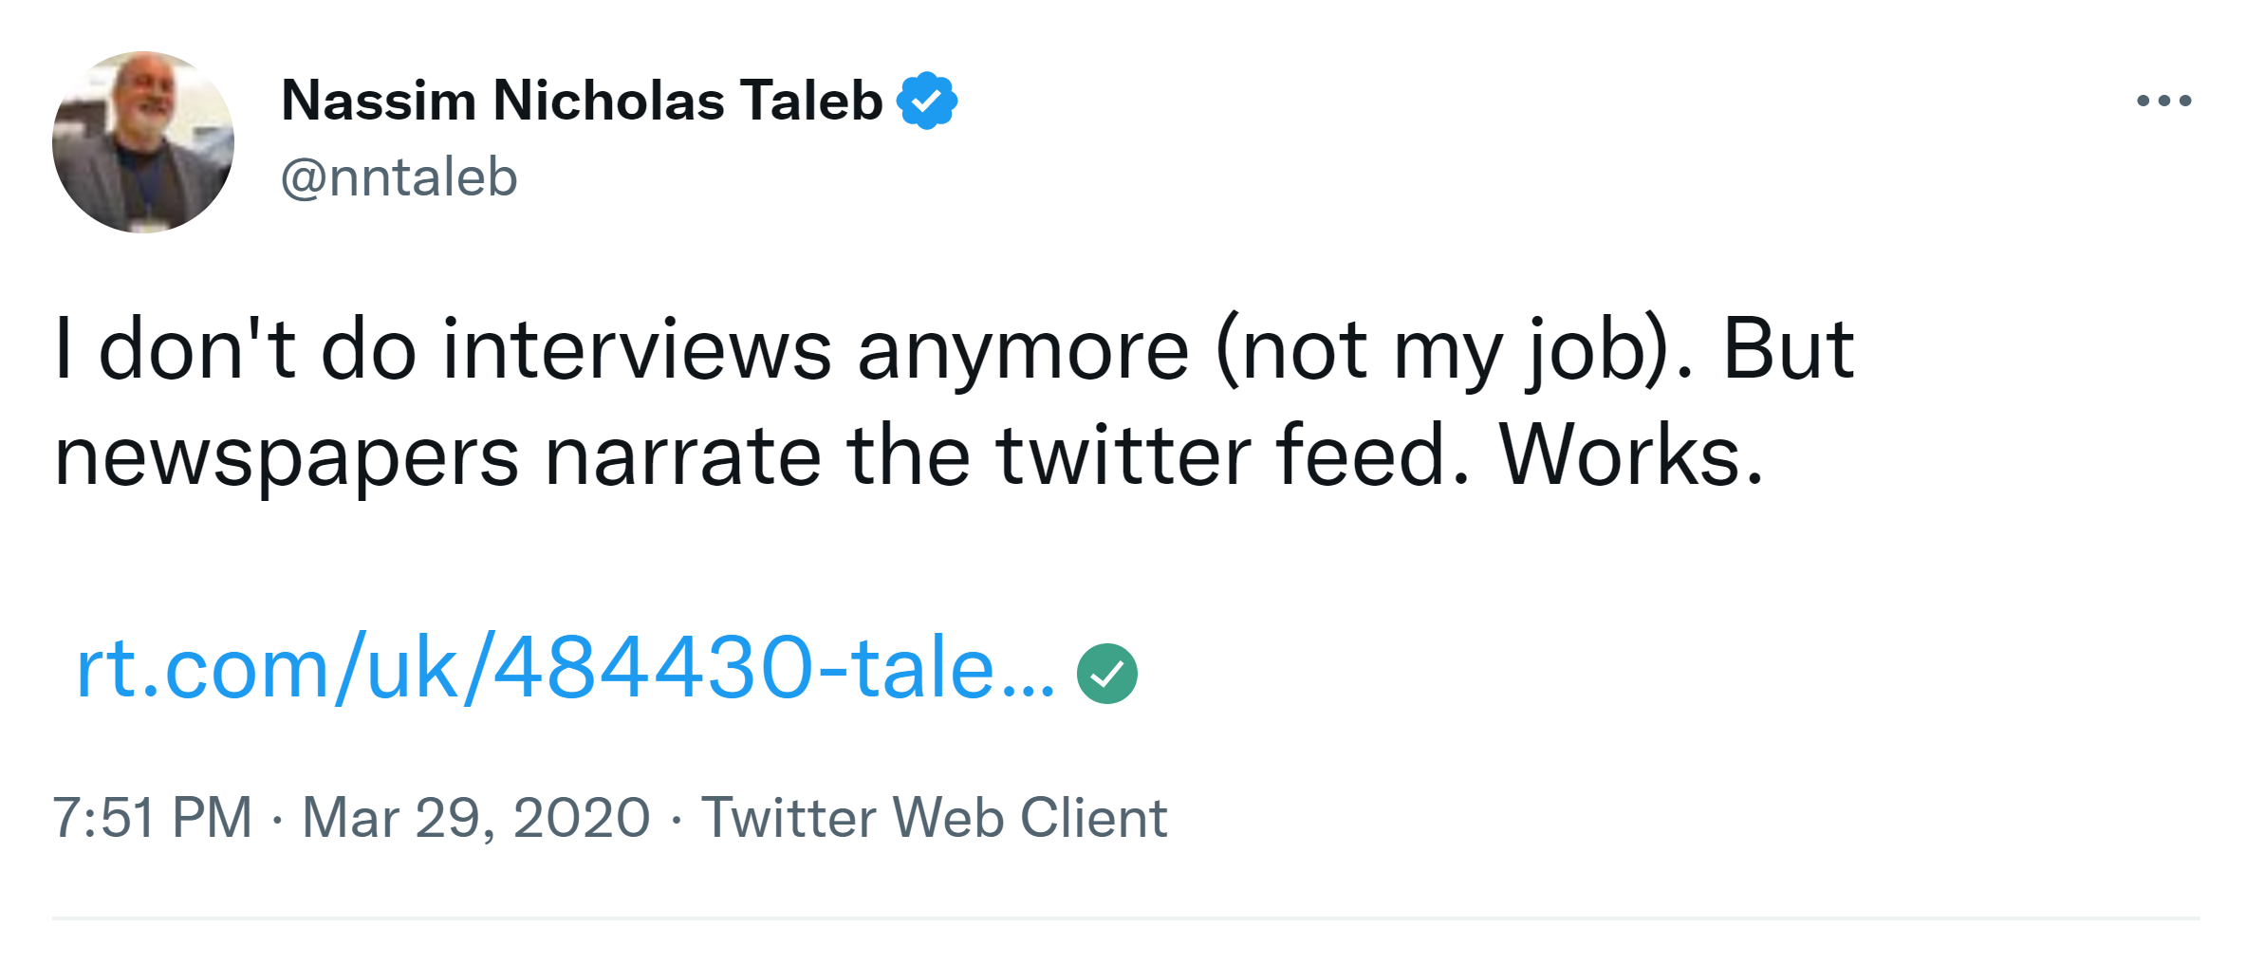
Task: Click the 7:51 PM timestamp
Action: [153, 818]
